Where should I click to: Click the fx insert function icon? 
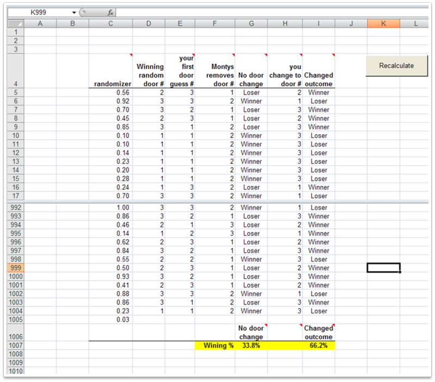[x=110, y=12]
